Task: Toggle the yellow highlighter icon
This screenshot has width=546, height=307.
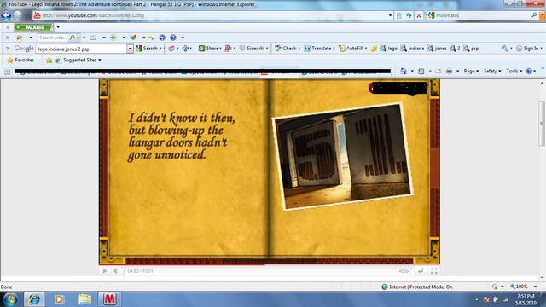Action: [374, 49]
